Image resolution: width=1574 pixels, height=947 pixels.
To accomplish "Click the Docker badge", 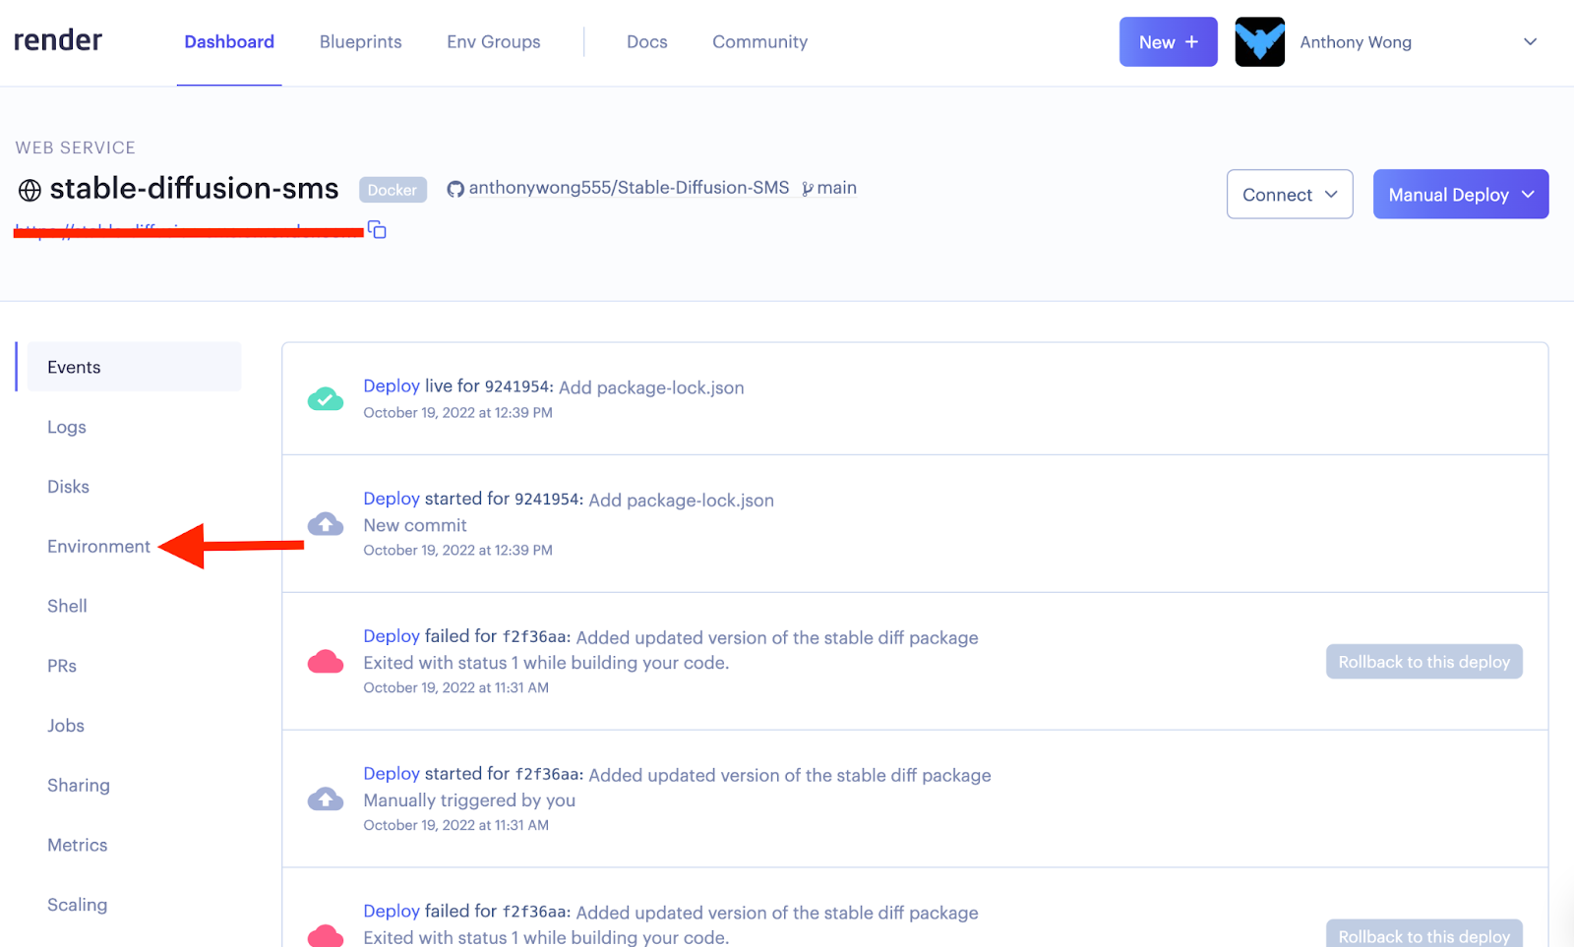I will coord(393,190).
